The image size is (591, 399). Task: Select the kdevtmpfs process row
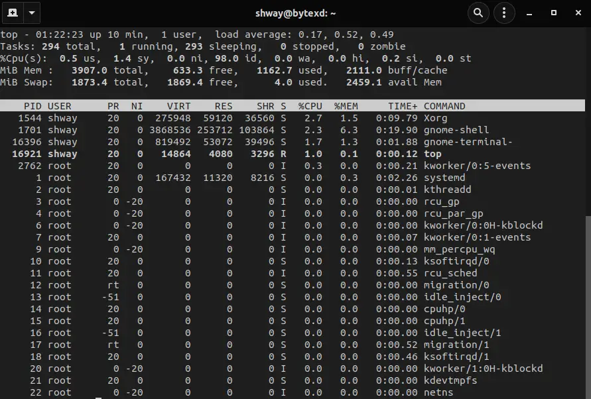click(x=293, y=380)
